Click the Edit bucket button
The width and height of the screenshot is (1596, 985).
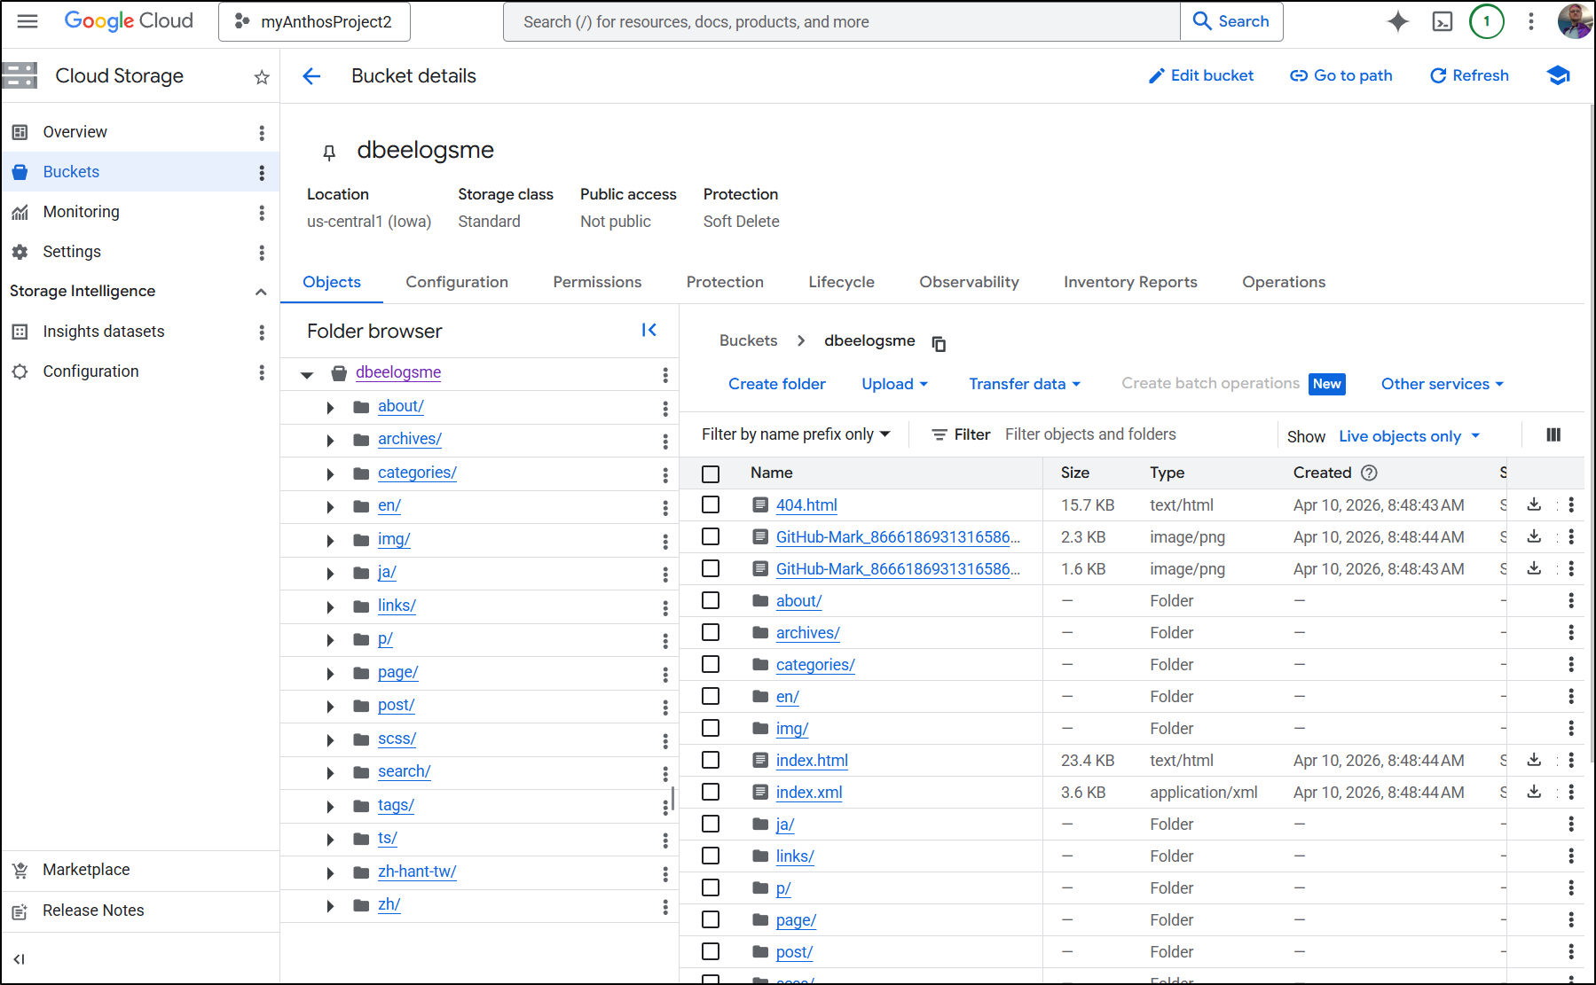point(1201,76)
